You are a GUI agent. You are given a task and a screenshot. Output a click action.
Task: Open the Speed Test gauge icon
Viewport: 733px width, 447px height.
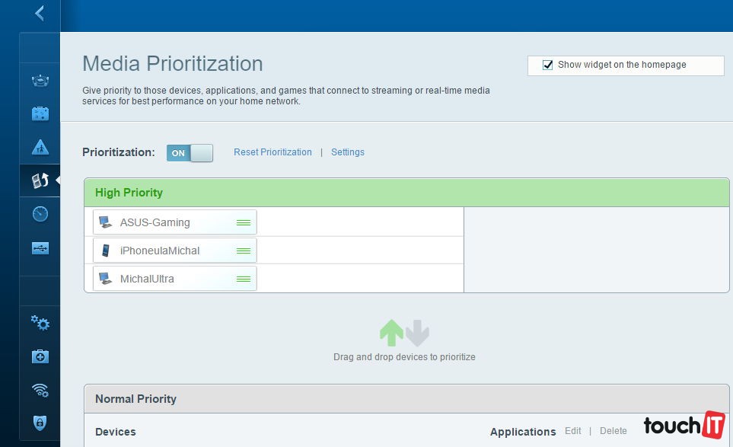tap(40, 214)
